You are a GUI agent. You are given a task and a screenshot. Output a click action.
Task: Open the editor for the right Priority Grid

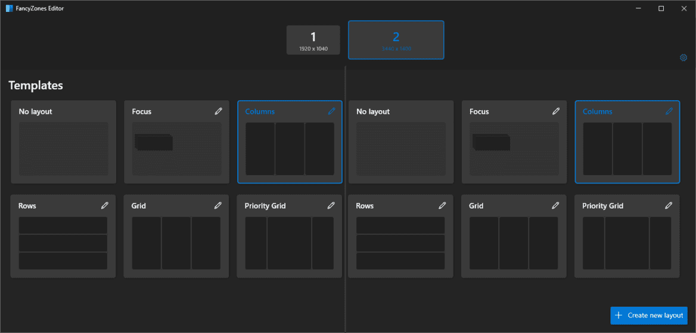coord(669,206)
